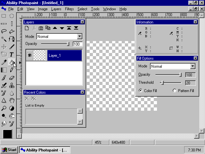Select the sharpen triangle tool
205x154 pixels.
coord(4,100)
